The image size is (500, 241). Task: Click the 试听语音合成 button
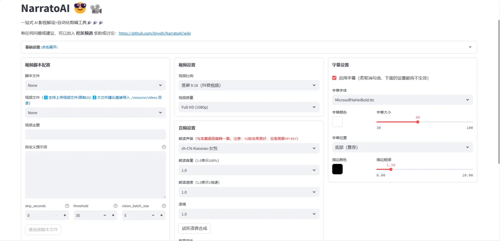tap(195, 228)
